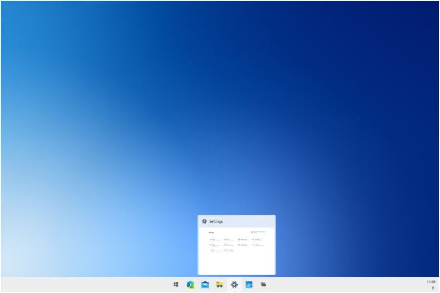Viewport: 440px width, 293px height.
Task: Click the first tile in the preview's top row
Action: click(x=215, y=240)
